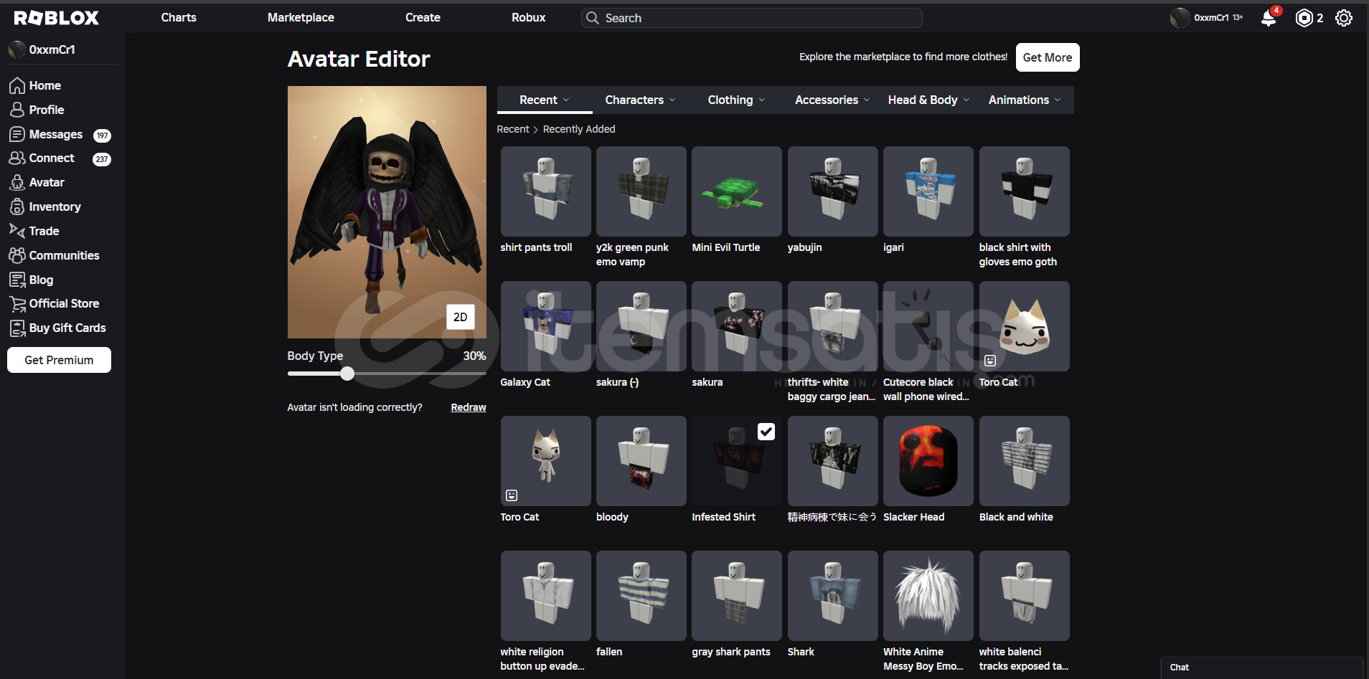Click the Body Type slider handle
Viewport: 1369px width, 679px height.
pos(347,374)
